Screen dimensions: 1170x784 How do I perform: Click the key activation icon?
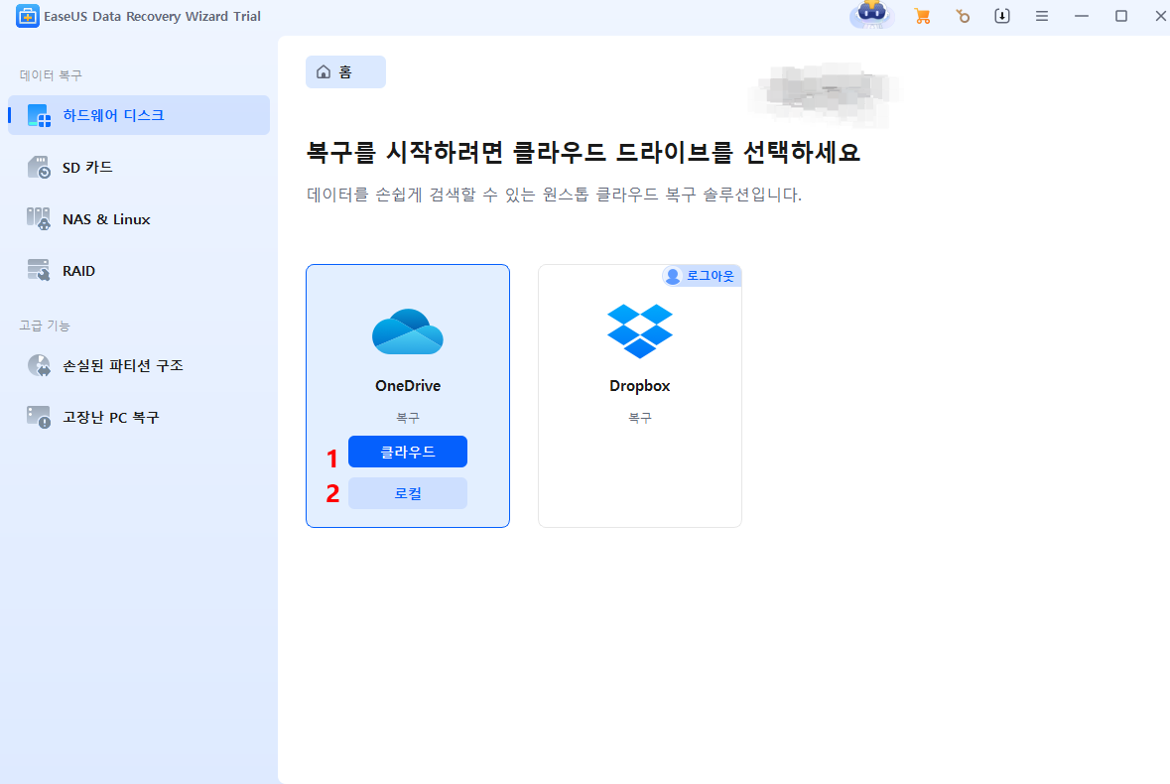[963, 16]
